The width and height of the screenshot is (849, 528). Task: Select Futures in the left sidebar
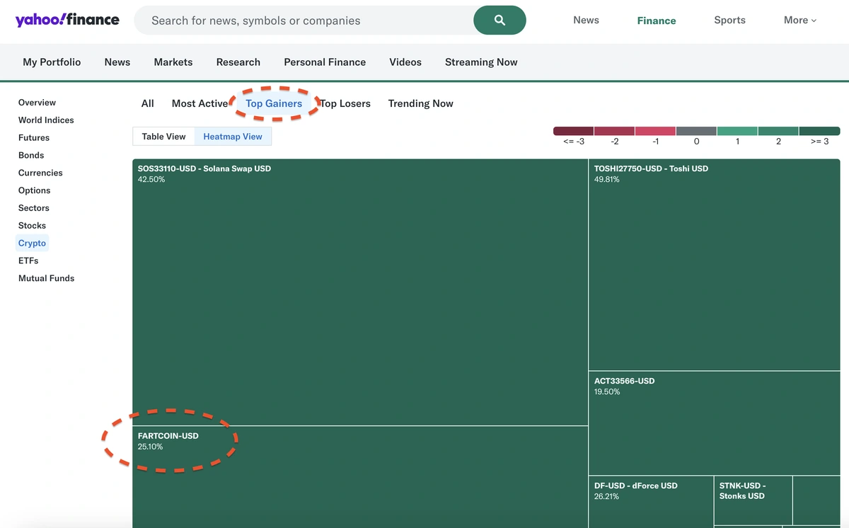(34, 138)
